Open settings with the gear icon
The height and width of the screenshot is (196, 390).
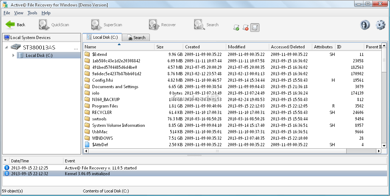tap(380, 25)
